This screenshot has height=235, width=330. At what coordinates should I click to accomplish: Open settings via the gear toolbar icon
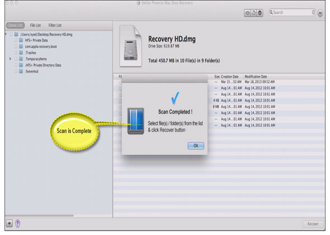260,13
